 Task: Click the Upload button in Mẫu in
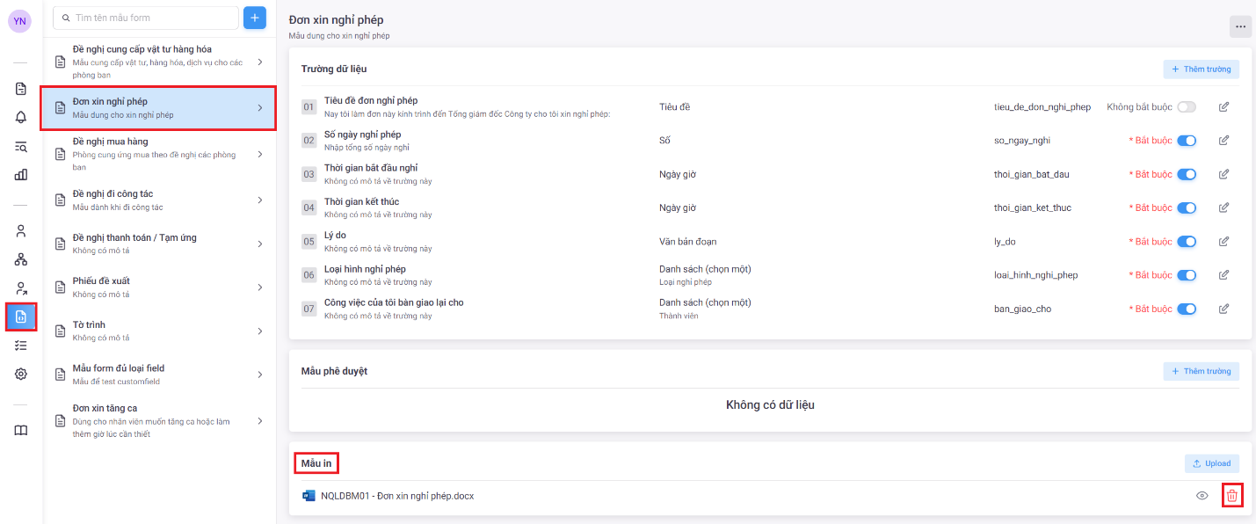(x=1211, y=463)
